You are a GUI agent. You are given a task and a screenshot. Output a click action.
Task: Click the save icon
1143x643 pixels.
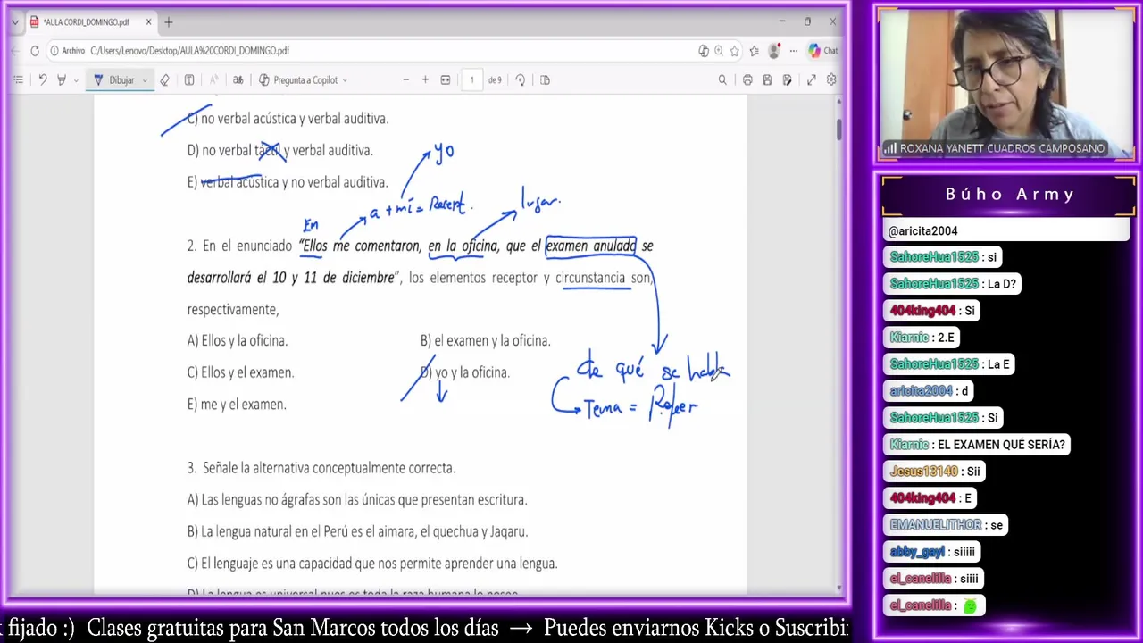(x=767, y=80)
